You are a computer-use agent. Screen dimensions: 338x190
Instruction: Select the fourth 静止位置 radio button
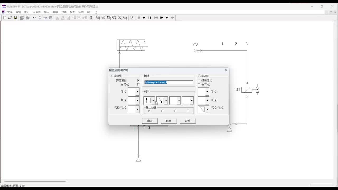[x=188, y=111]
